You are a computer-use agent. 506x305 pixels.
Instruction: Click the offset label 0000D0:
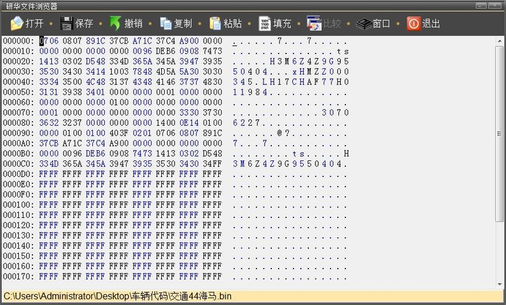pyautogui.click(x=18, y=174)
